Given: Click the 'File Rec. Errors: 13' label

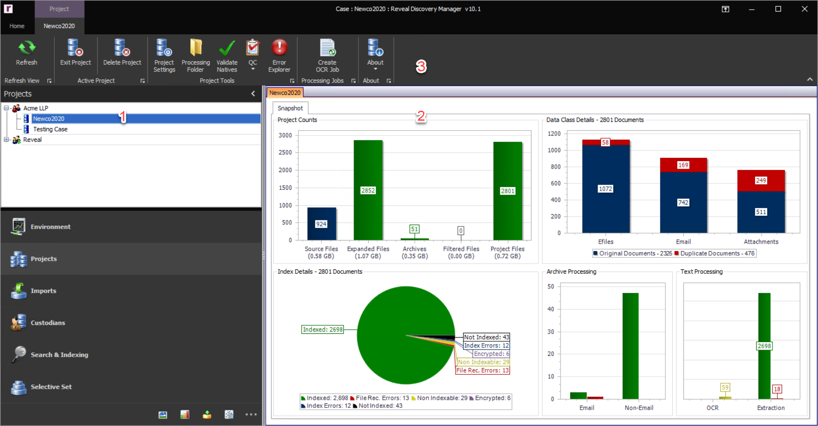Looking at the screenshot, I should coord(483,370).
